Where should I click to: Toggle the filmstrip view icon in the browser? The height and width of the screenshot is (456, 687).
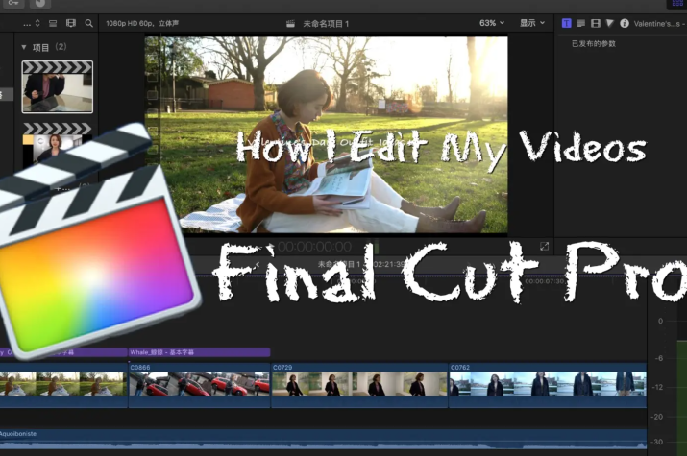pyautogui.click(x=70, y=23)
